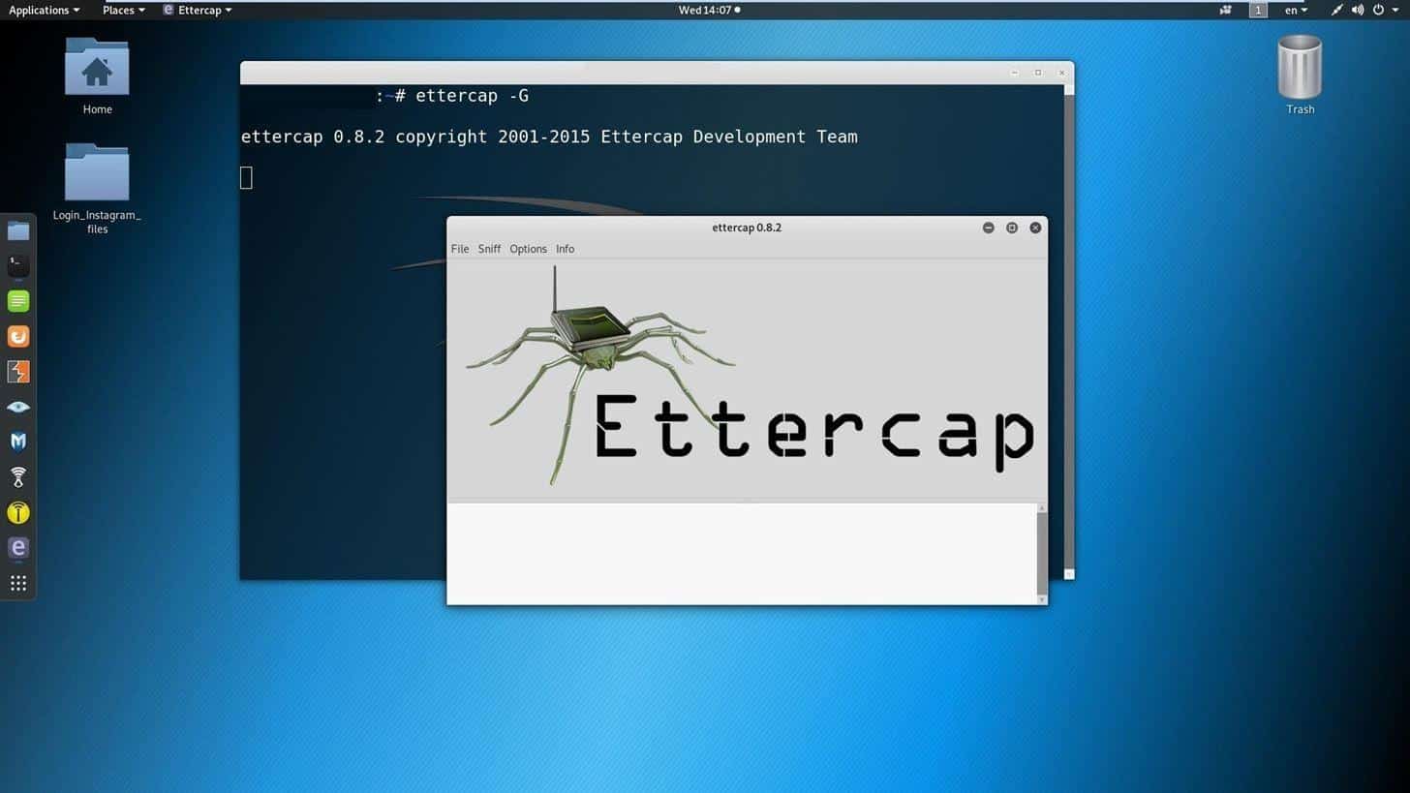Expand the Applications menu in top bar
1410x793 pixels.
pyautogui.click(x=44, y=10)
